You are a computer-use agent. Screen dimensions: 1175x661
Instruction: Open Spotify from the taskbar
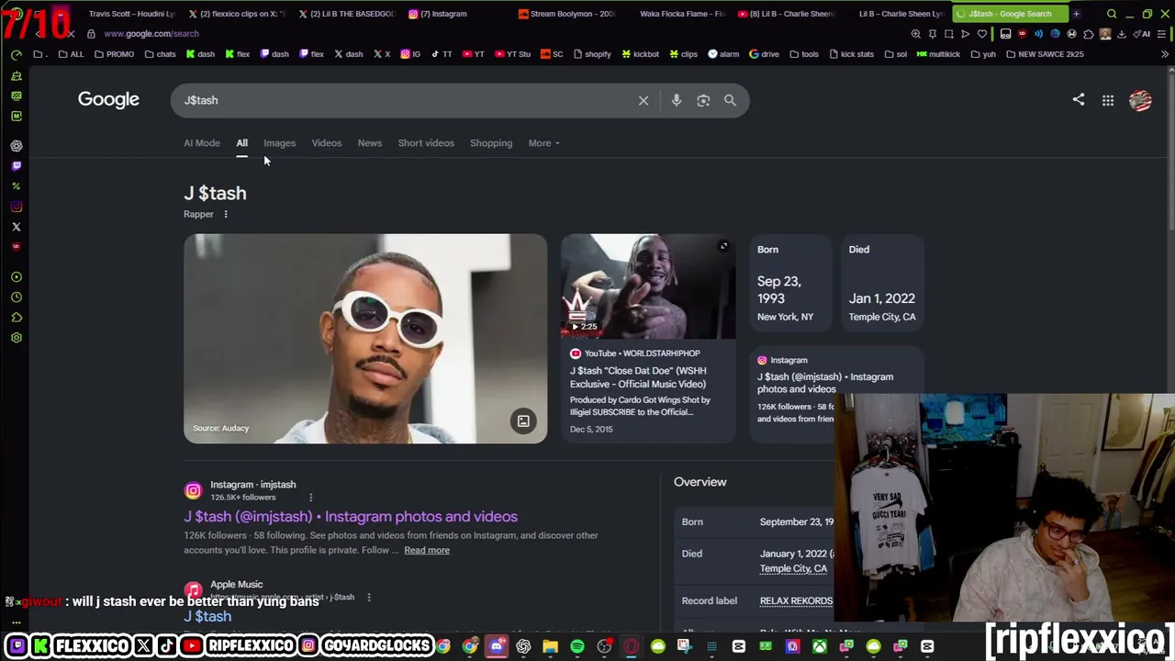[576, 646]
